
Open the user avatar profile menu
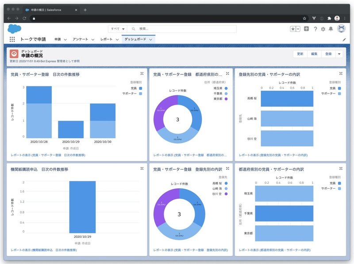tap(341, 29)
